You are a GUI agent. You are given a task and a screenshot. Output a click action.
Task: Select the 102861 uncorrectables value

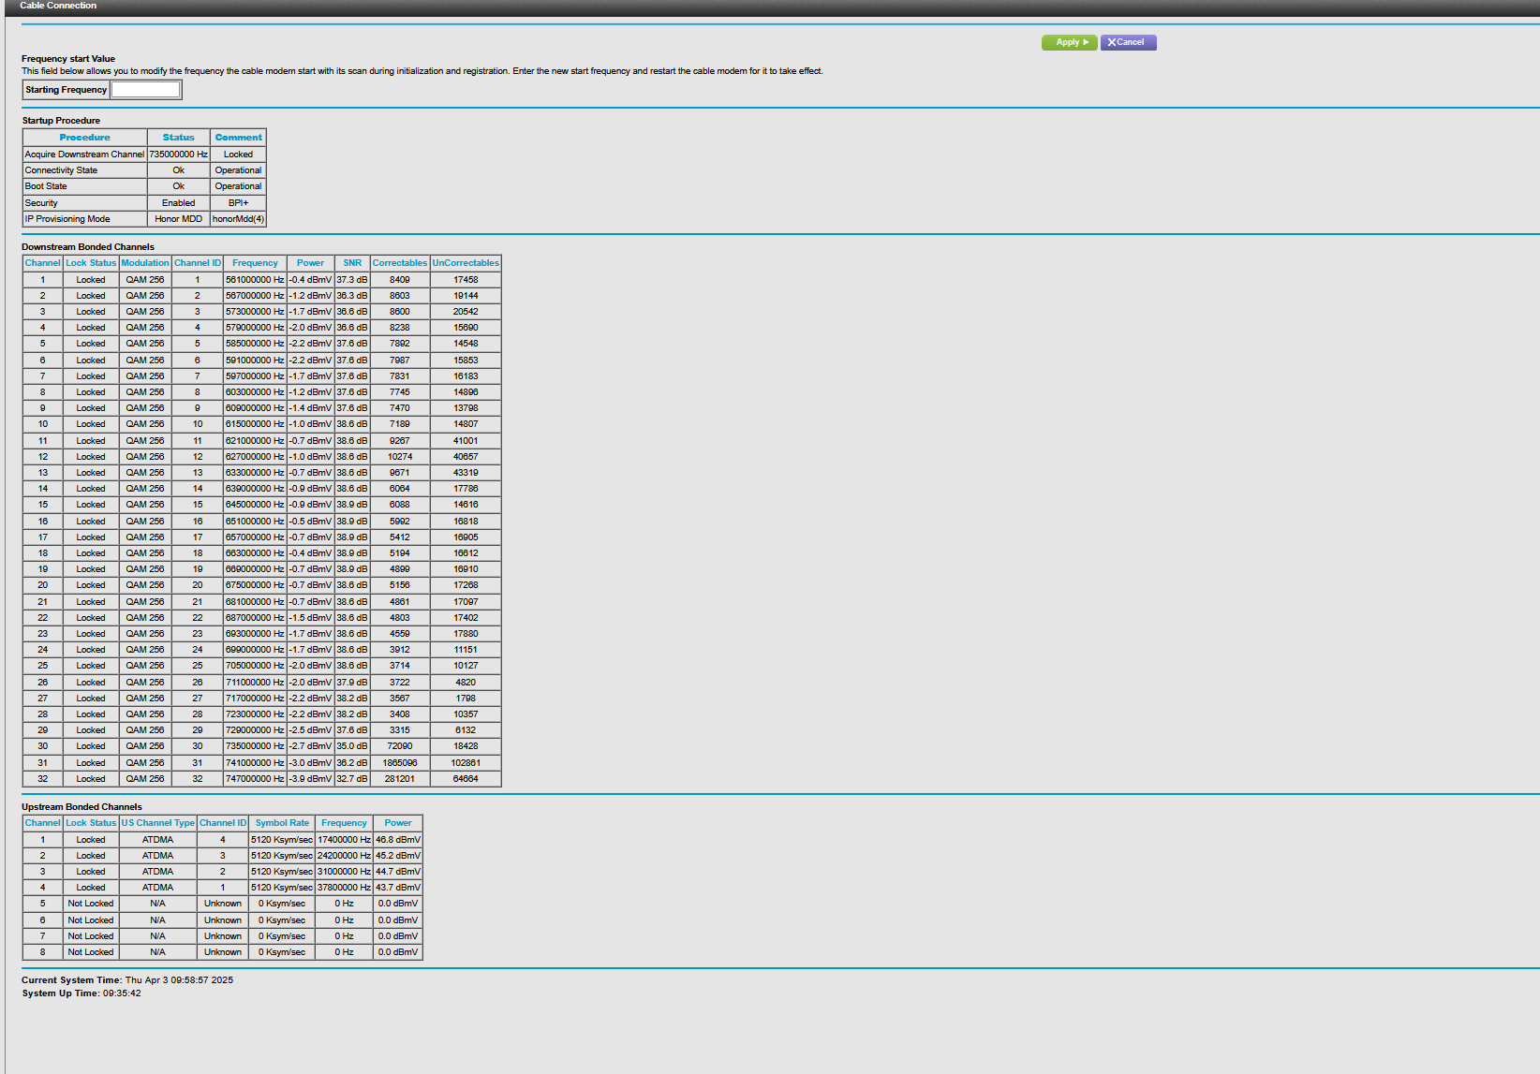coord(466,763)
